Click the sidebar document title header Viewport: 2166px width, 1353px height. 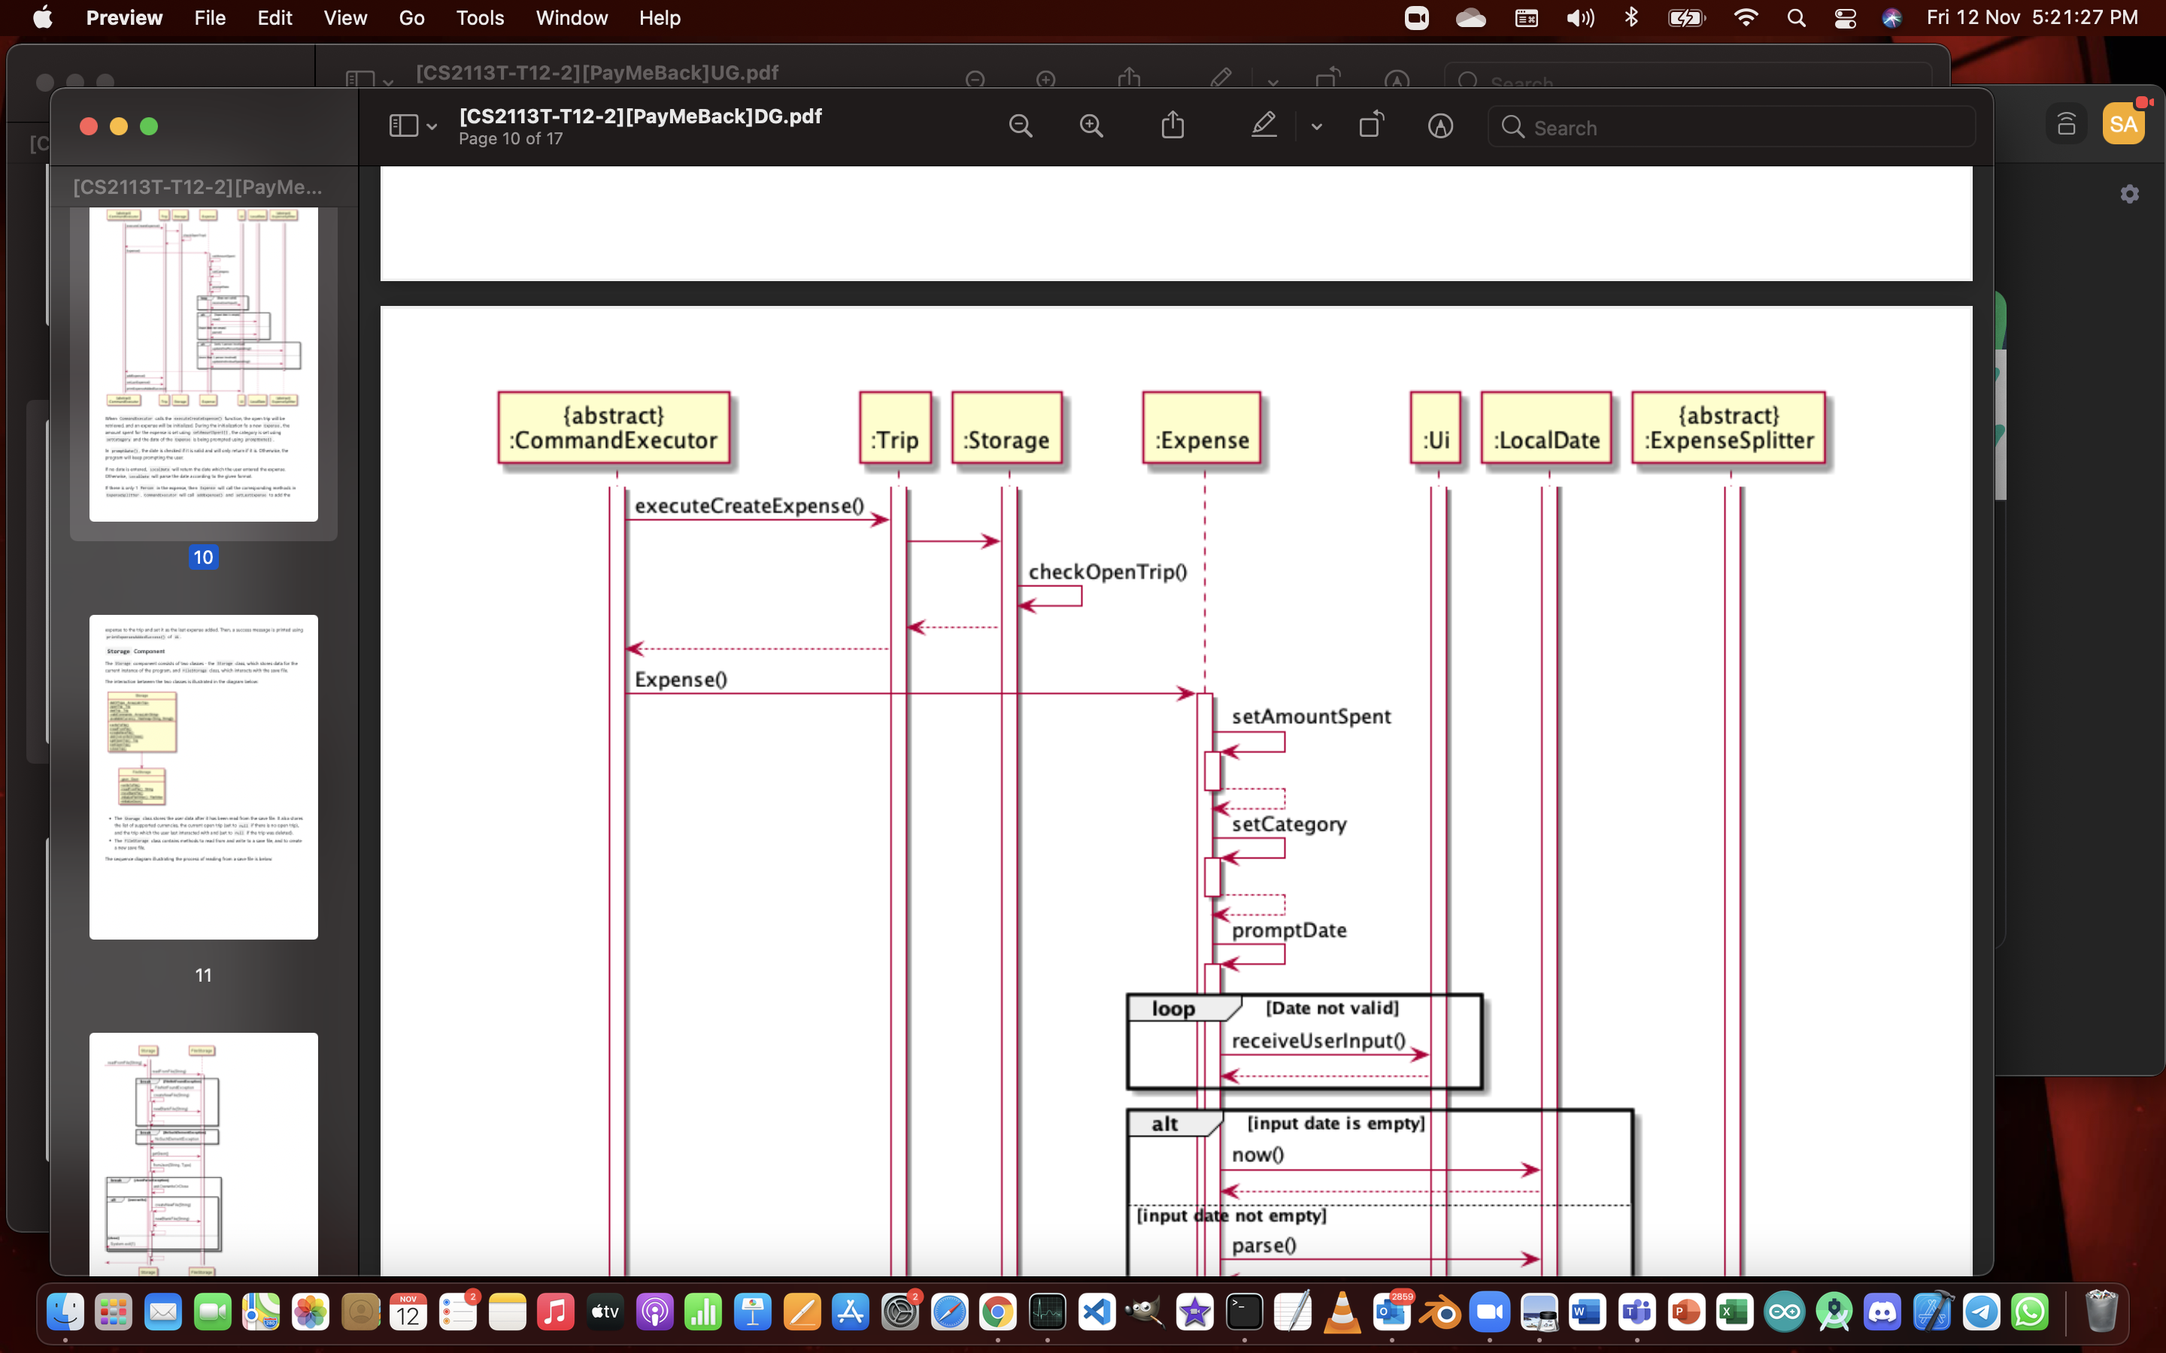click(x=198, y=187)
